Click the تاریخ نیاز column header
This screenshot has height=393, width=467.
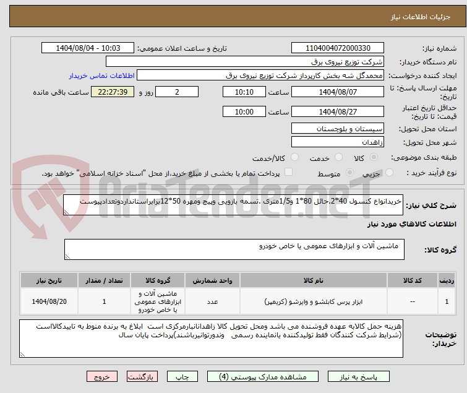[49, 280]
